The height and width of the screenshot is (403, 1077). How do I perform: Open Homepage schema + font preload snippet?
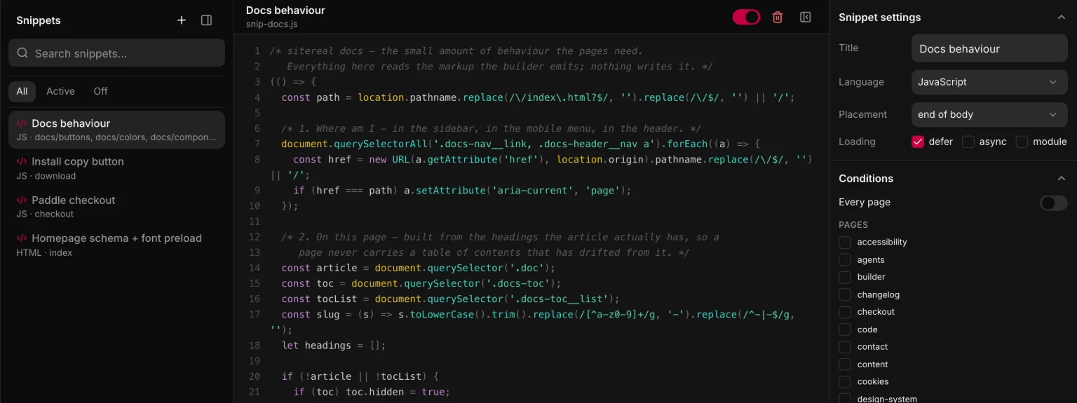point(116,245)
